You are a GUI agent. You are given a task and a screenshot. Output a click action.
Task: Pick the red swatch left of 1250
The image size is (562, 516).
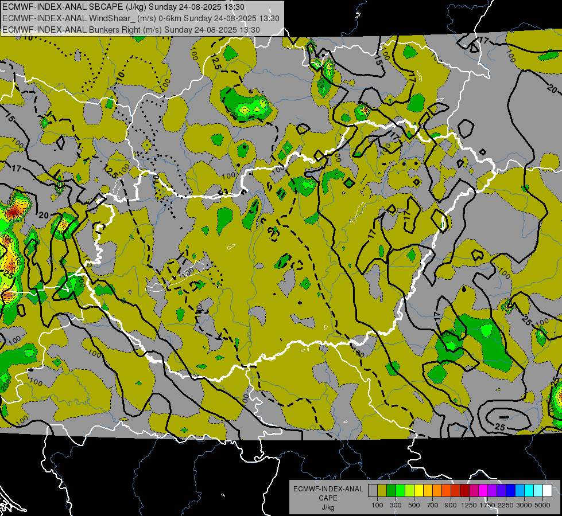(x=456, y=490)
